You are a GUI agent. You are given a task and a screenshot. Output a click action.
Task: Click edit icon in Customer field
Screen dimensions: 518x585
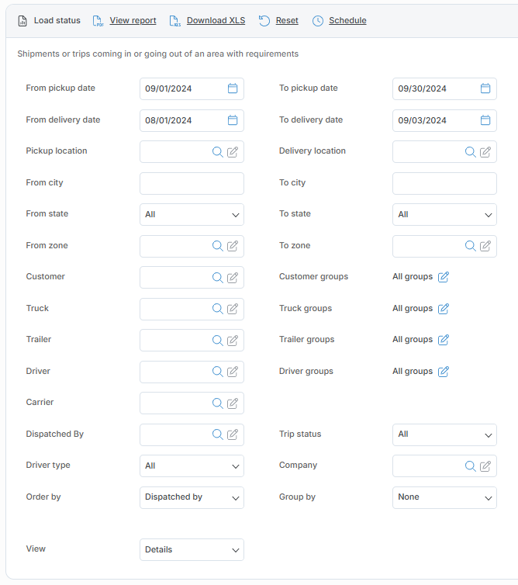pyautogui.click(x=233, y=278)
